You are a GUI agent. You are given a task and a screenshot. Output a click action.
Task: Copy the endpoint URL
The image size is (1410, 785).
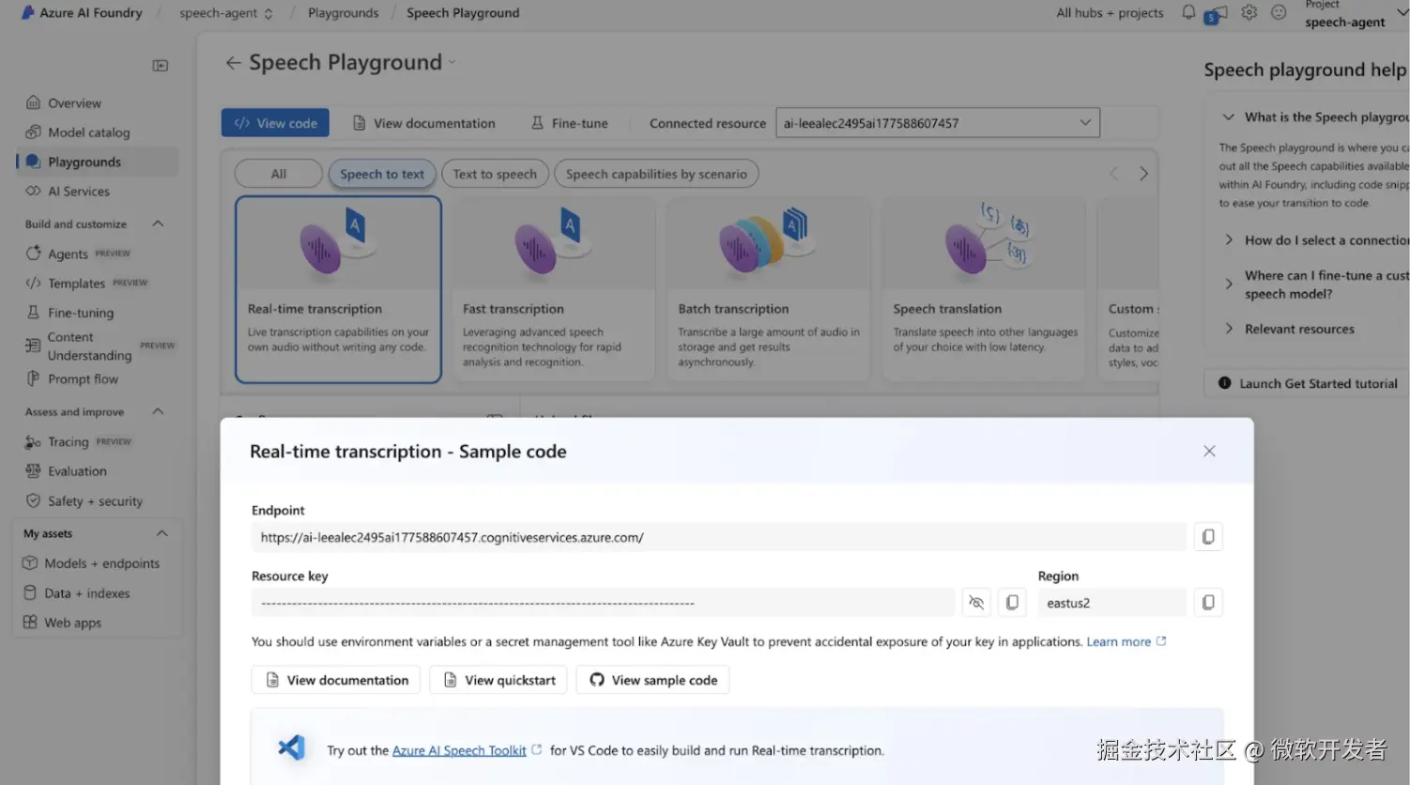click(x=1208, y=537)
